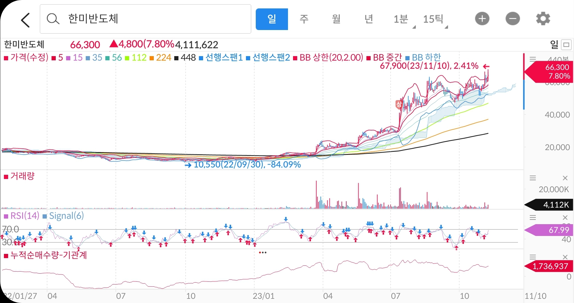Screen dimensions: 574x303
Task: Switch to the 월 (monthly) tab
Action: 336,19
